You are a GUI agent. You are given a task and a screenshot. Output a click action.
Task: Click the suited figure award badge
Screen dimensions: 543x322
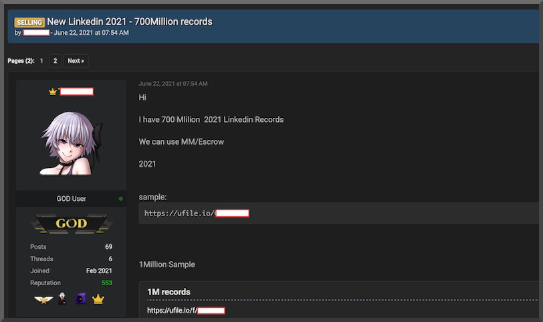click(62, 299)
